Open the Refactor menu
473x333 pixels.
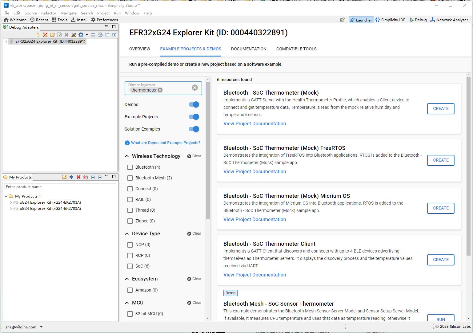[49, 13]
